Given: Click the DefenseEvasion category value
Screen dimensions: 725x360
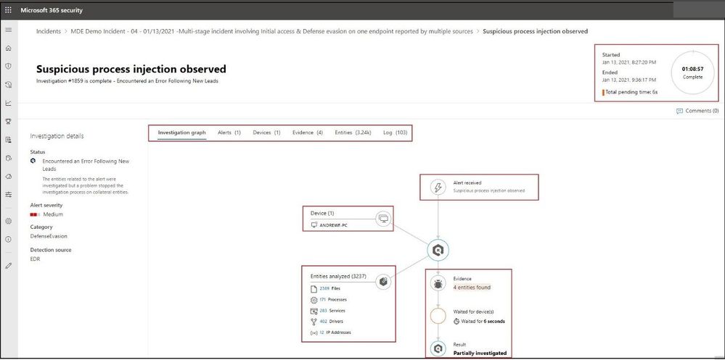Looking at the screenshot, I should [49, 236].
